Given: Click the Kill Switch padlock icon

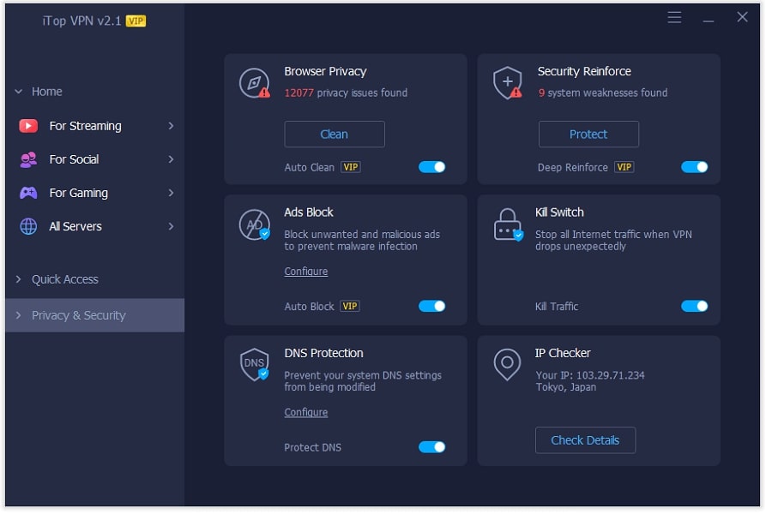Looking at the screenshot, I should pos(508,224).
